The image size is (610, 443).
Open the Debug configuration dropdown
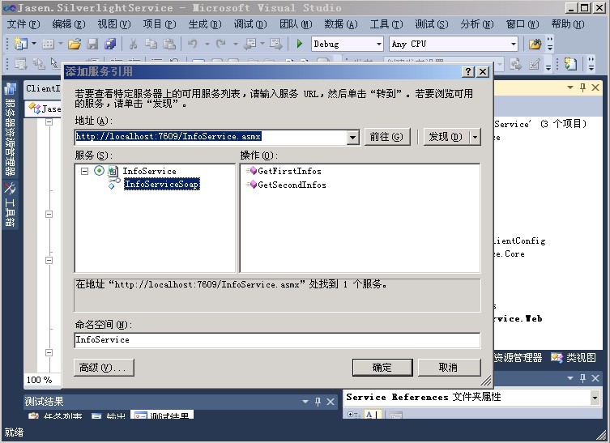coord(379,44)
